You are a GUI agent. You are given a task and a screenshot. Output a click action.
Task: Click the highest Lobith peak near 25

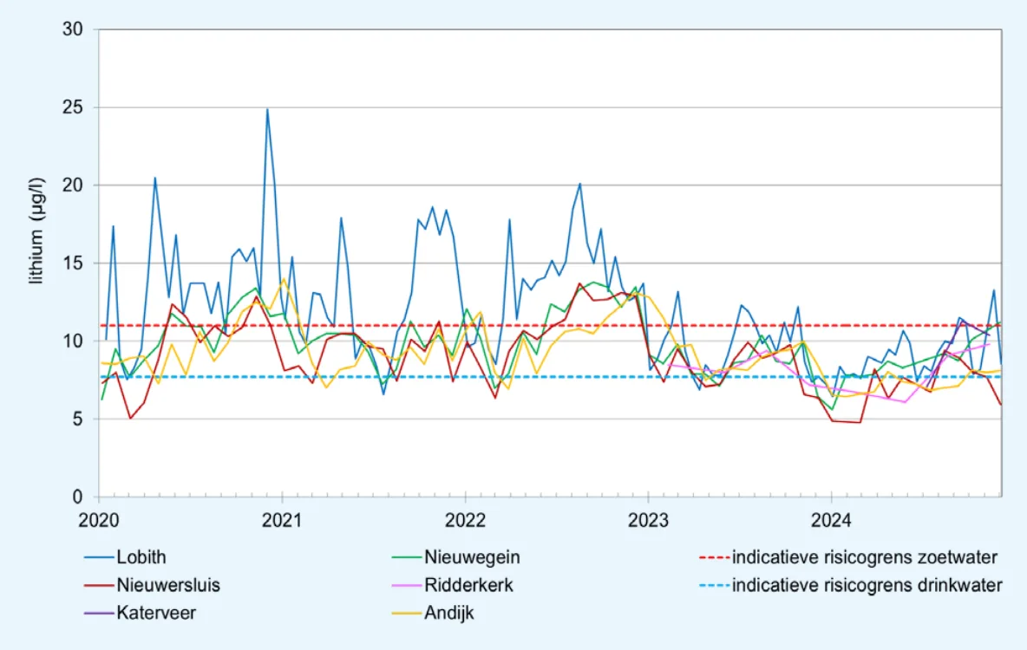(267, 110)
